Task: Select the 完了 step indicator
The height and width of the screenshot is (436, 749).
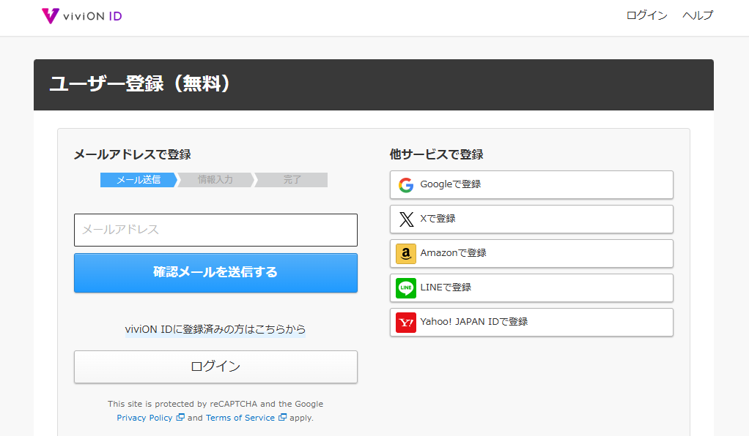Action: click(x=292, y=180)
